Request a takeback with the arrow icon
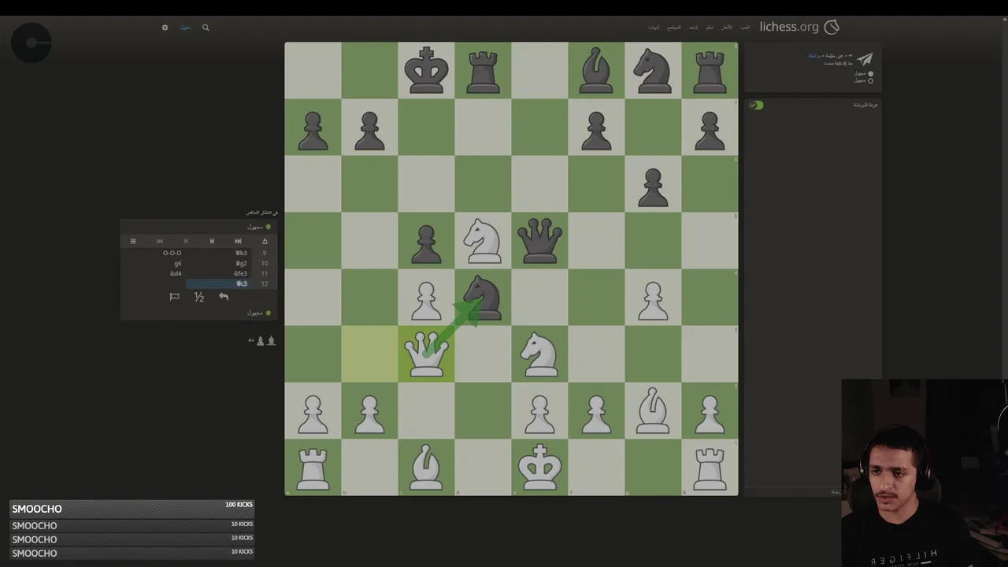 pyautogui.click(x=224, y=296)
